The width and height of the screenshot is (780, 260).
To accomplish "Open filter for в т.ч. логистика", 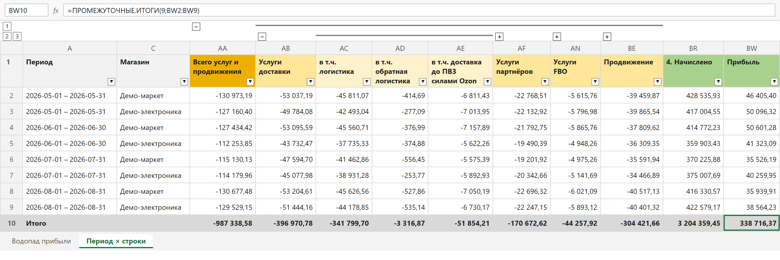I will coord(367,82).
